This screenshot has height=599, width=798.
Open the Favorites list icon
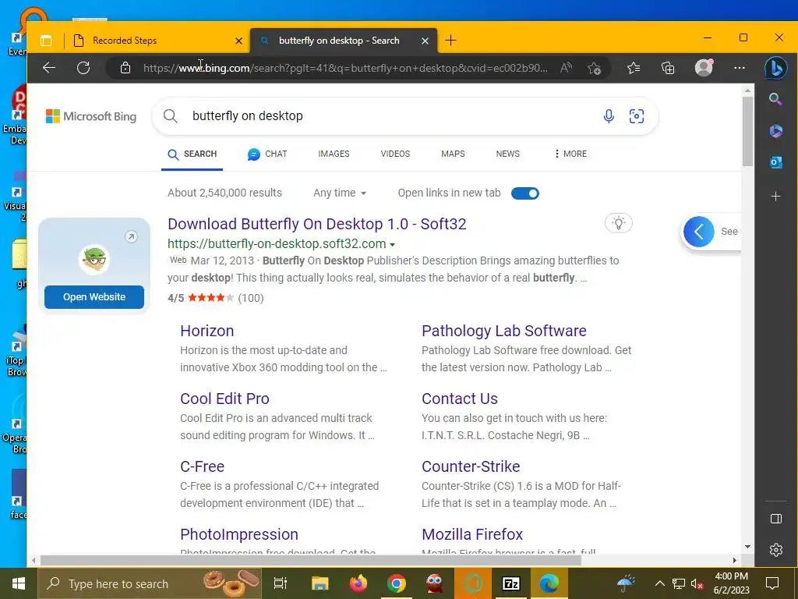tap(634, 68)
